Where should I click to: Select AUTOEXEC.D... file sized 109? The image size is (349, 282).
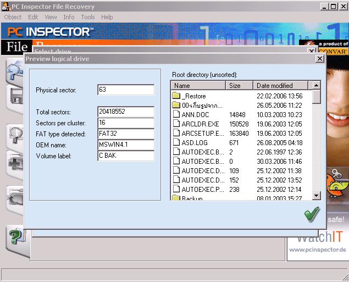(x=203, y=171)
